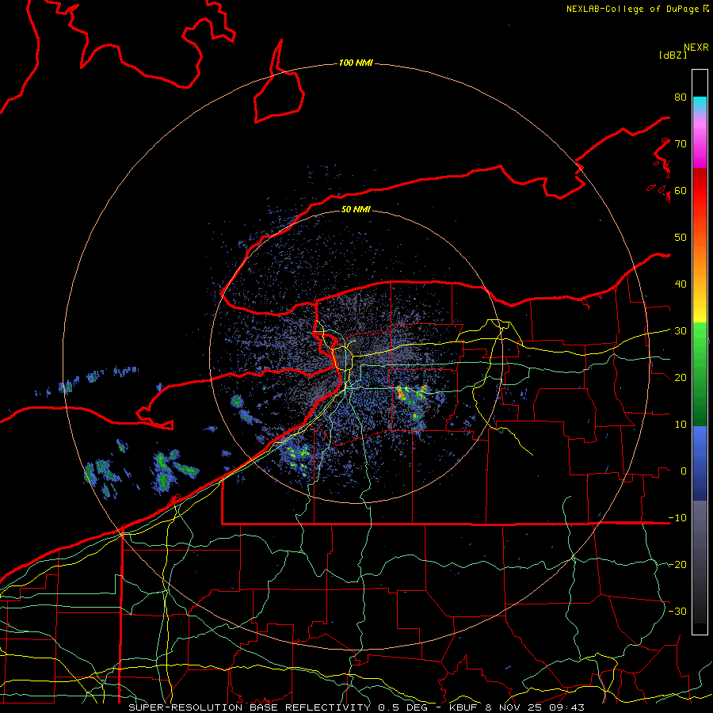Viewport: 713px width, 713px height.
Task: Click the -20 value on dBZ scale
Action: tap(677, 564)
